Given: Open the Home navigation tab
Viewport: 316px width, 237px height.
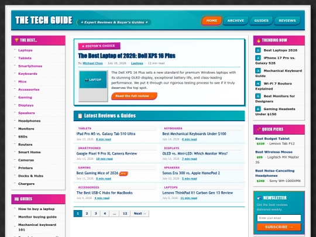Looking at the screenshot, I should (x=211, y=20).
